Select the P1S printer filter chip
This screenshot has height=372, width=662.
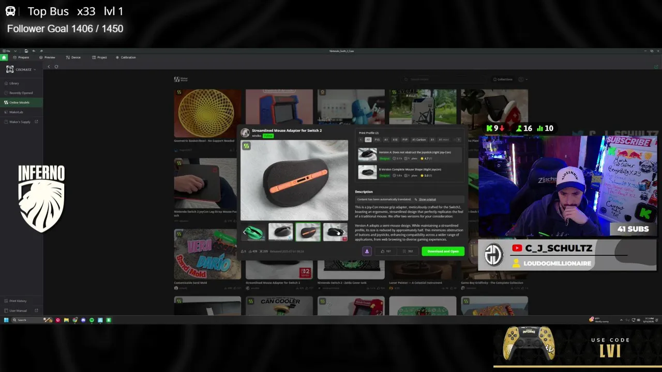point(377,139)
